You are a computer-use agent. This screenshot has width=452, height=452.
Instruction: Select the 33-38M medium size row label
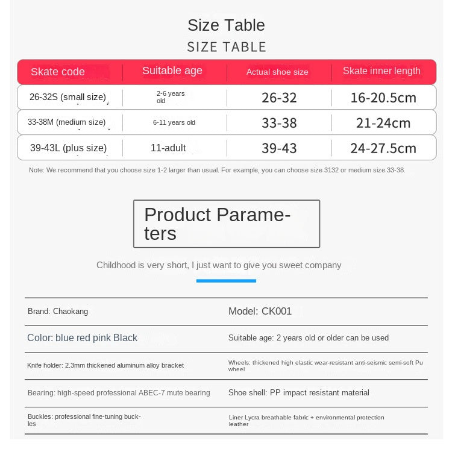coord(66,122)
